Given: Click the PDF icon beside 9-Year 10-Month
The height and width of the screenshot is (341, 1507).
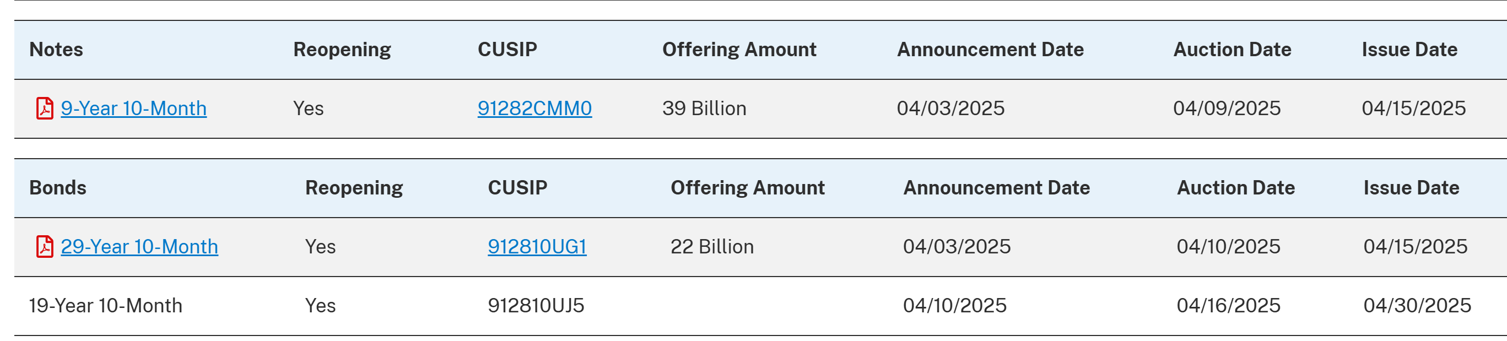Looking at the screenshot, I should coord(45,108).
